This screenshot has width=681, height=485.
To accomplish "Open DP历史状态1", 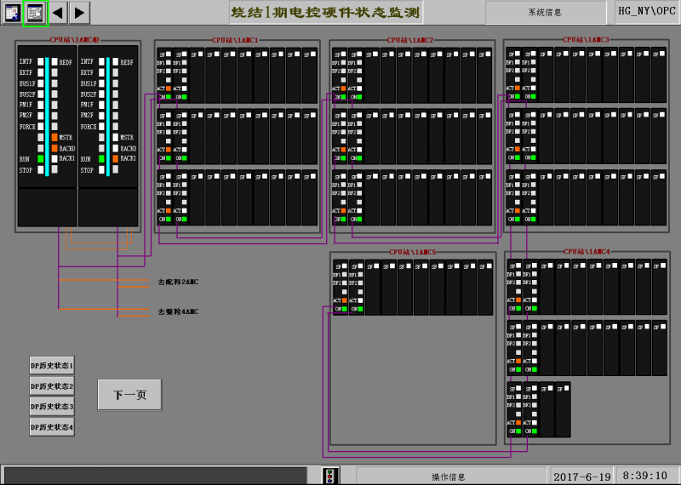I will click(52, 366).
